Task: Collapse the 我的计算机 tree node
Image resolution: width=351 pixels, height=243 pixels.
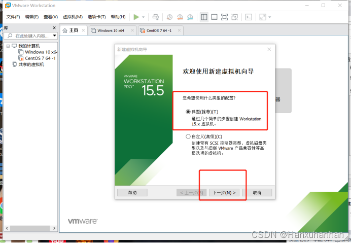Action: 8,46
